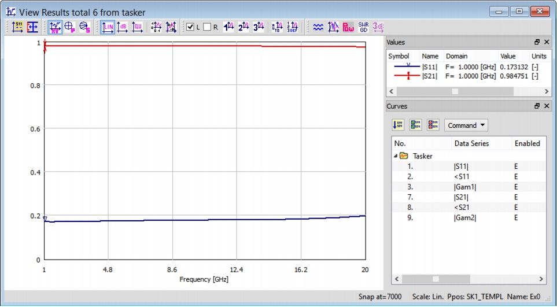The image size is (557, 307).
Task: Click the 0-1 axis range icon
Action: click(156, 27)
